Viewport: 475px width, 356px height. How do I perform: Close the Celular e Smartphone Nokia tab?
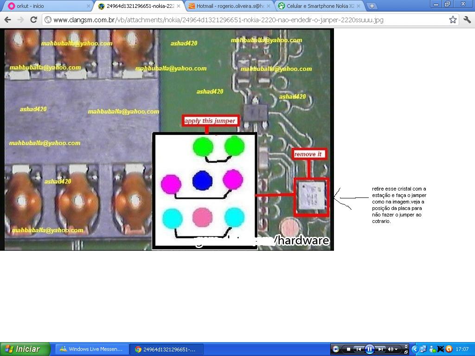tap(359, 6)
